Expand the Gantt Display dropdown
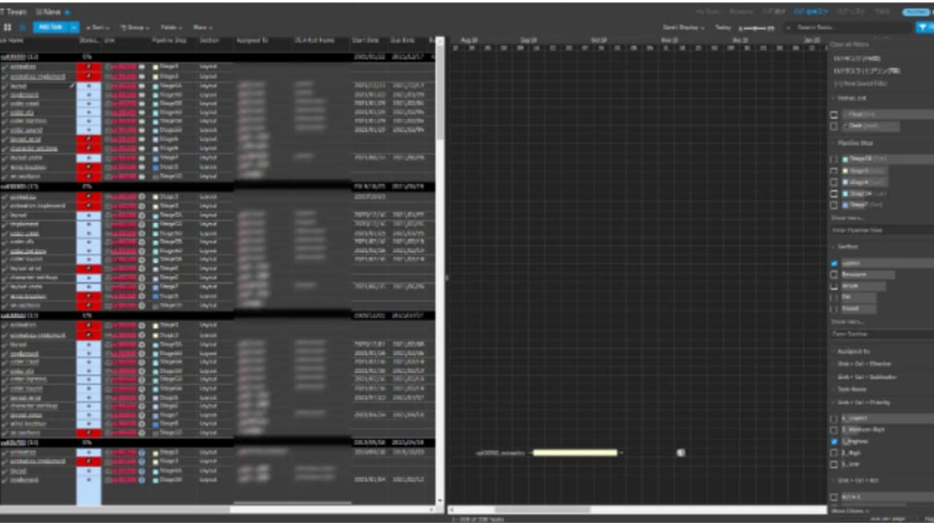The width and height of the screenshot is (934, 526). click(x=684, y=27)
